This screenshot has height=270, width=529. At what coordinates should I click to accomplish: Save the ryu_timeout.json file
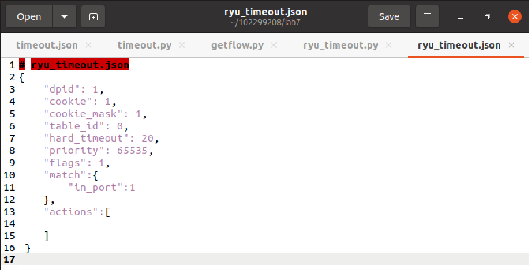(x=389, y=16)
